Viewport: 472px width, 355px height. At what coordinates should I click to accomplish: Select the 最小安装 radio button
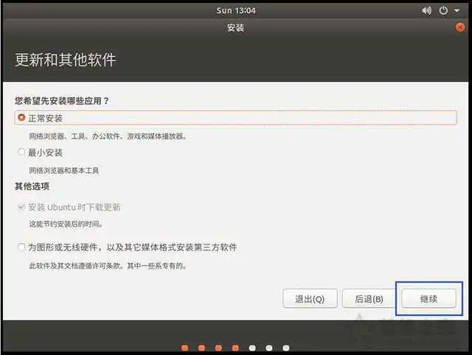coord(21,152)
